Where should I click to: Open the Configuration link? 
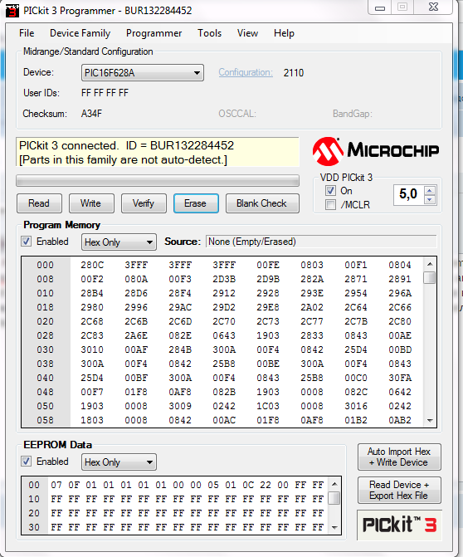[246, 72]
